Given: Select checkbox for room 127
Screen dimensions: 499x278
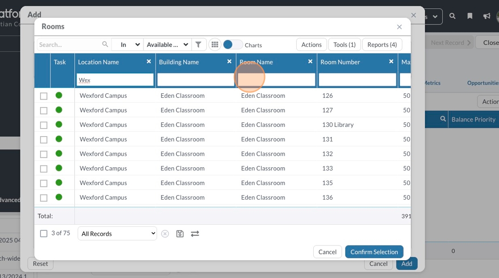Looking at the screenshot, I should tap(44, 111).
